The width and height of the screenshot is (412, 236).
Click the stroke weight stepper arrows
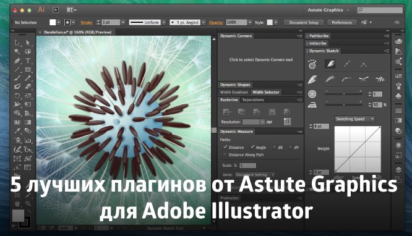pos(98,23)
